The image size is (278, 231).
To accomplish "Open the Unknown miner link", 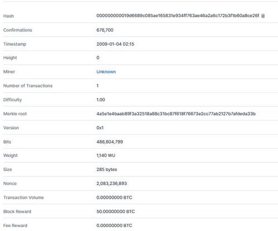I will (106, 72).
